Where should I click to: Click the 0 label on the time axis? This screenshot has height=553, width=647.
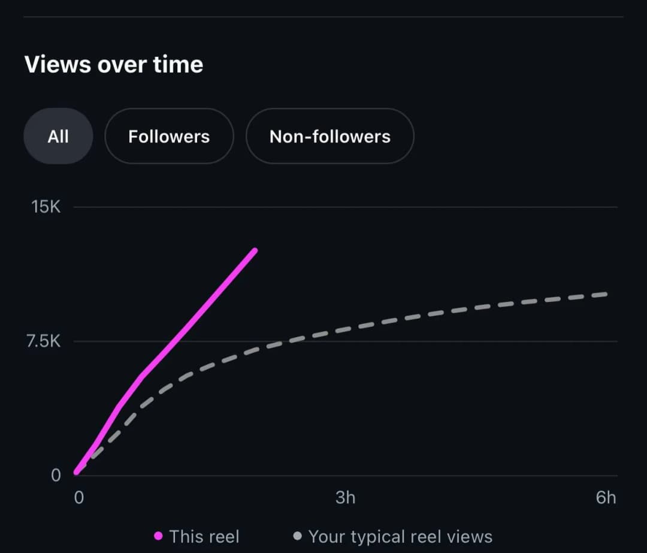pos(79,497)
